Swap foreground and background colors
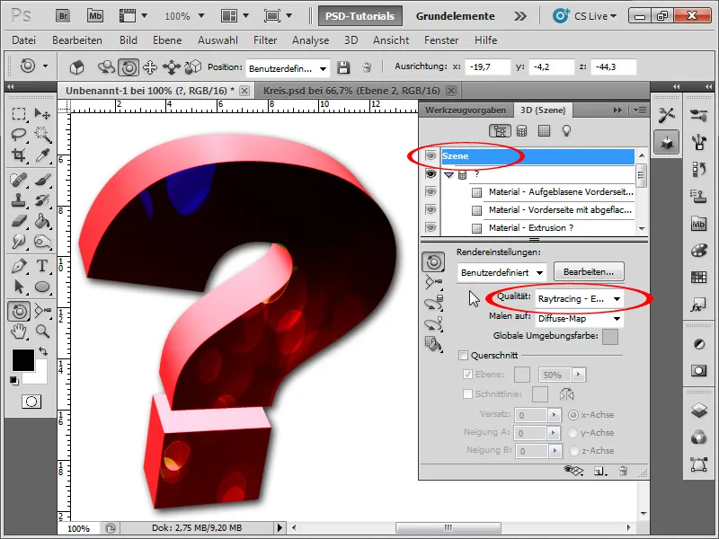 tap(42, 351)
